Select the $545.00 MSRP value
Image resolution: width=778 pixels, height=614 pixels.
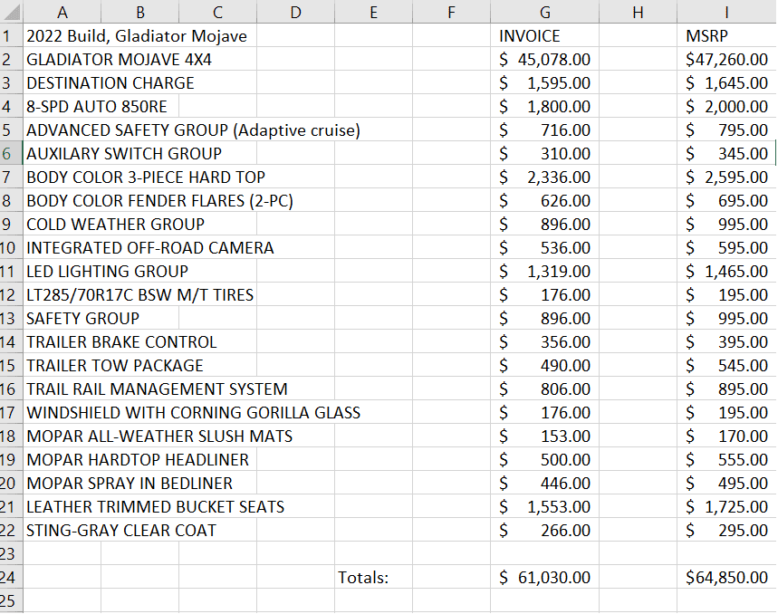click(x=726, y=366)
